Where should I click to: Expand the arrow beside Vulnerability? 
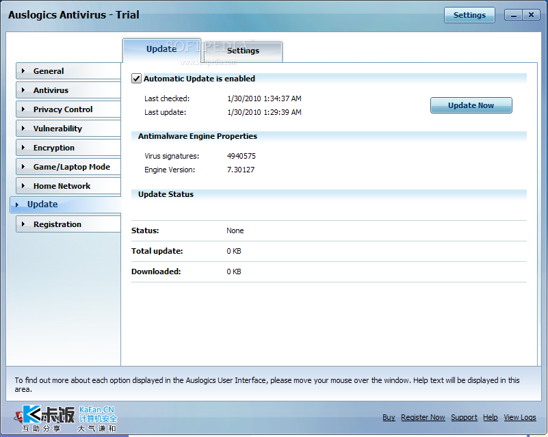[23, 129]
